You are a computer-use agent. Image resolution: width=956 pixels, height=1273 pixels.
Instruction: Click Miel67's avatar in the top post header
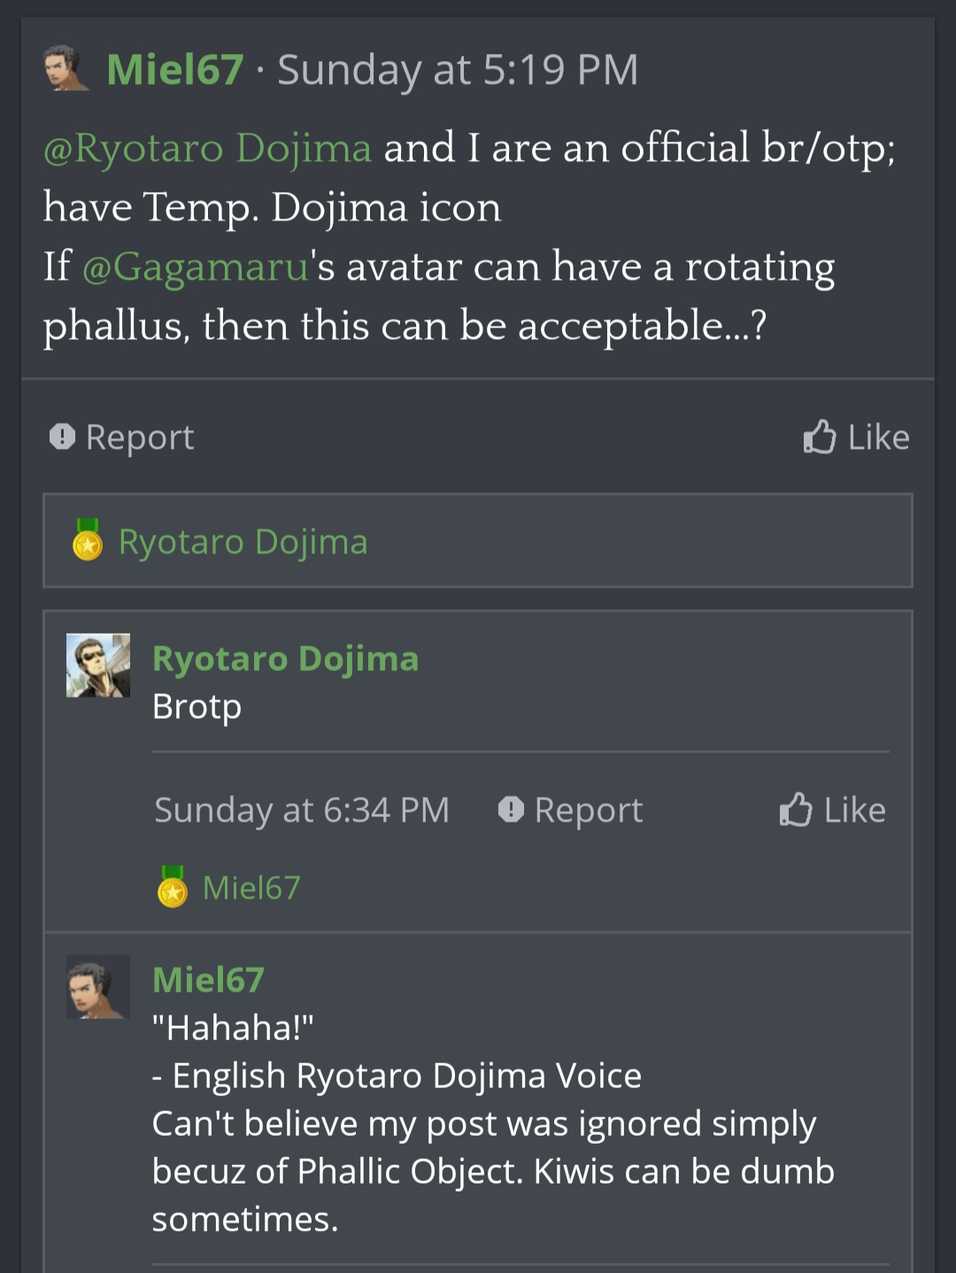tap(66, 69)
